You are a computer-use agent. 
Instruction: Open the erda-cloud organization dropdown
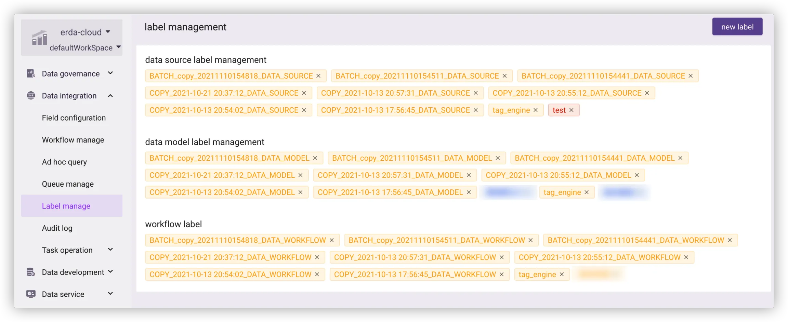click(108, 32)
